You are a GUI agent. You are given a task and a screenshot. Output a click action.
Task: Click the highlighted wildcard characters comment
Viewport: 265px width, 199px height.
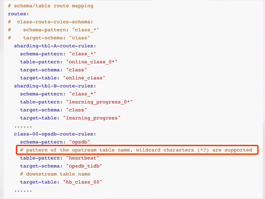[x=136, y=150]
